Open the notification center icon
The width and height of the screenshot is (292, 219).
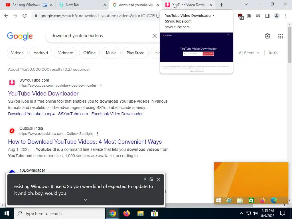[x=283, y=213]
